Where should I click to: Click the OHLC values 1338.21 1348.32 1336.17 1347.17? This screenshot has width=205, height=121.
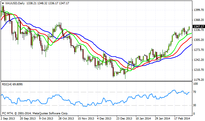(48, 3)
